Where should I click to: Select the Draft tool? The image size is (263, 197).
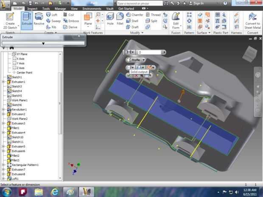[x=132, y=27]
